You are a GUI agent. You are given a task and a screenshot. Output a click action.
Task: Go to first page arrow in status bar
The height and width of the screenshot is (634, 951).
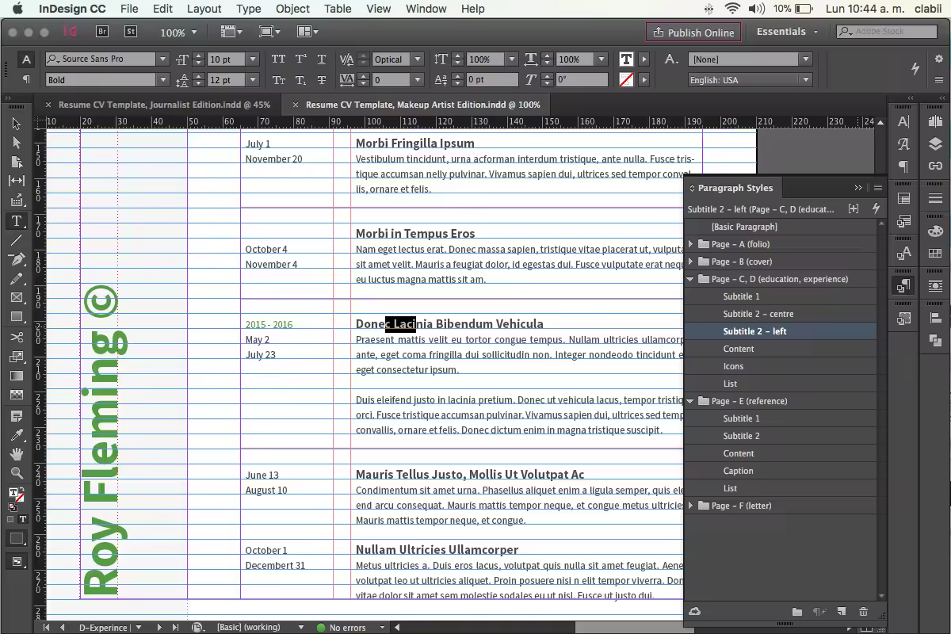pyautogui.click(x=48, y=627)
